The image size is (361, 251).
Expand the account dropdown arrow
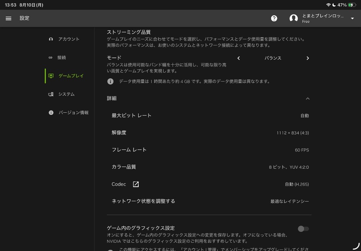[352, 18]
